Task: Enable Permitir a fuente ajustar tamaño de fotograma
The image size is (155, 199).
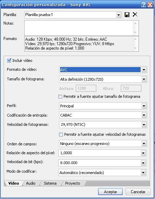Action: [x=60, y=96]
